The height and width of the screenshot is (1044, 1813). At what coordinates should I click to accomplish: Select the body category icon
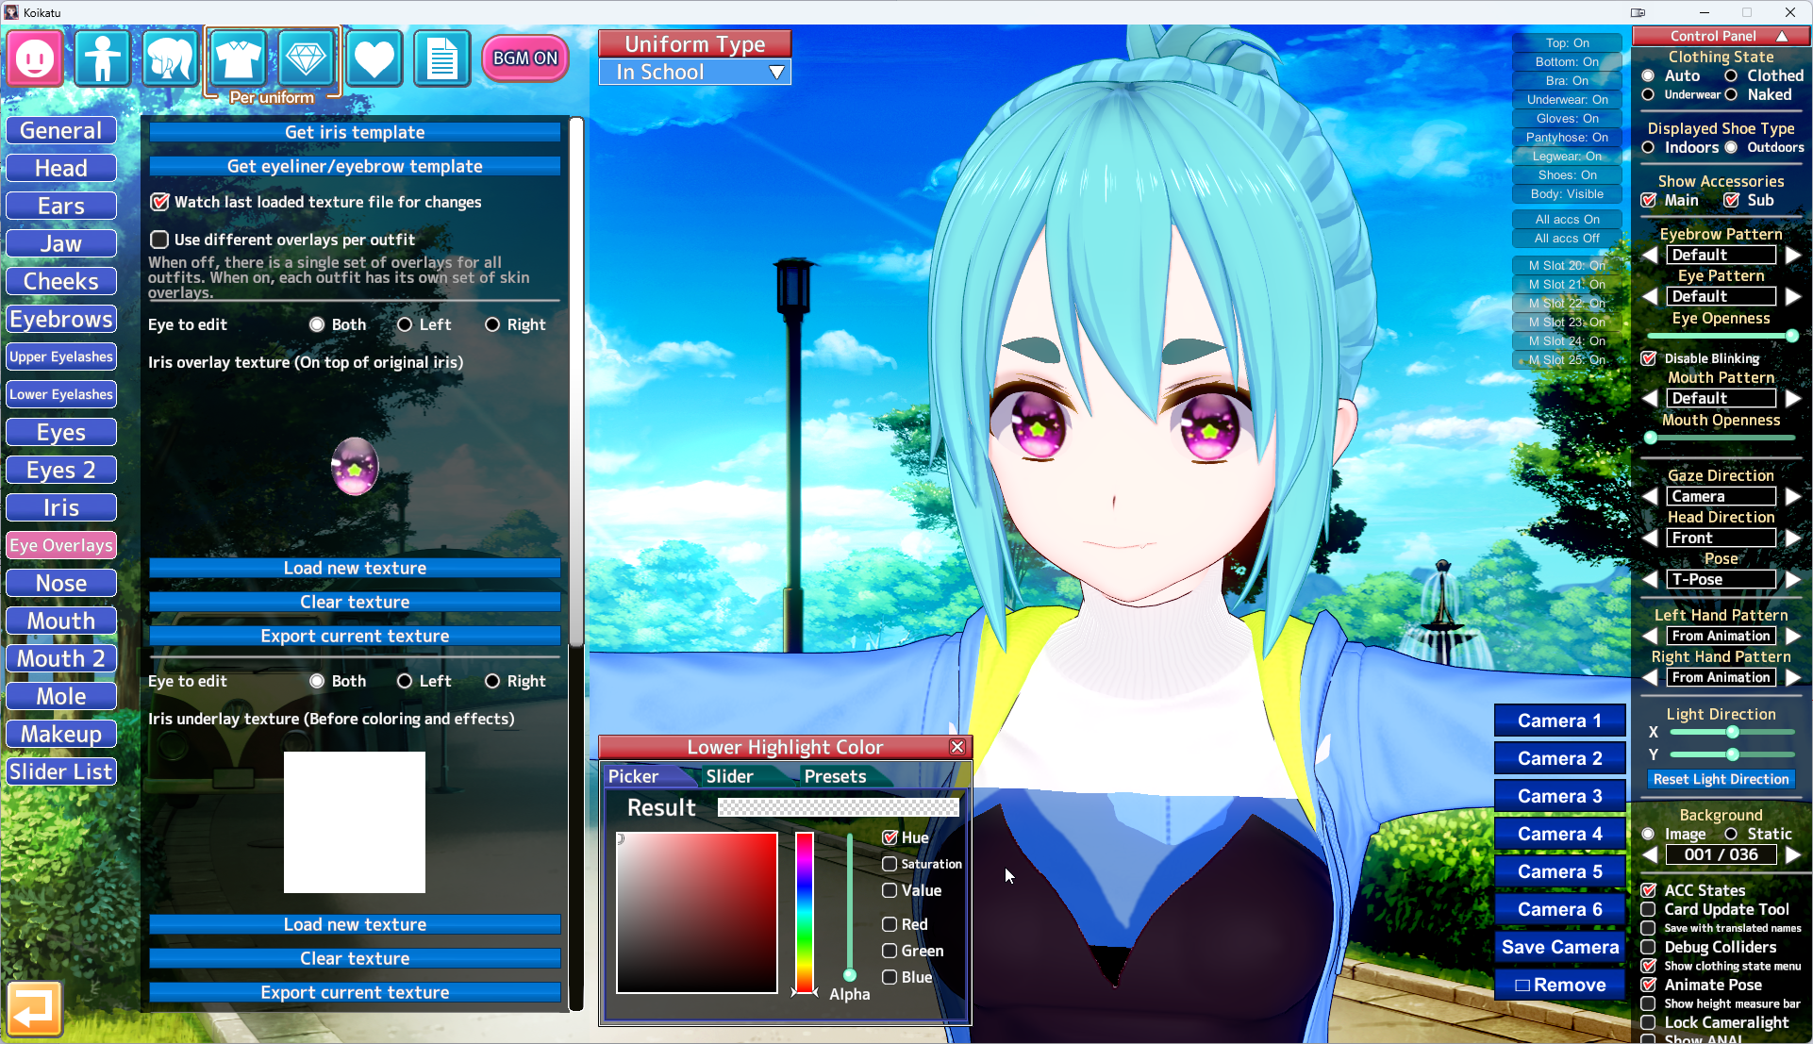pyautogui.click(x=102, y=58)
